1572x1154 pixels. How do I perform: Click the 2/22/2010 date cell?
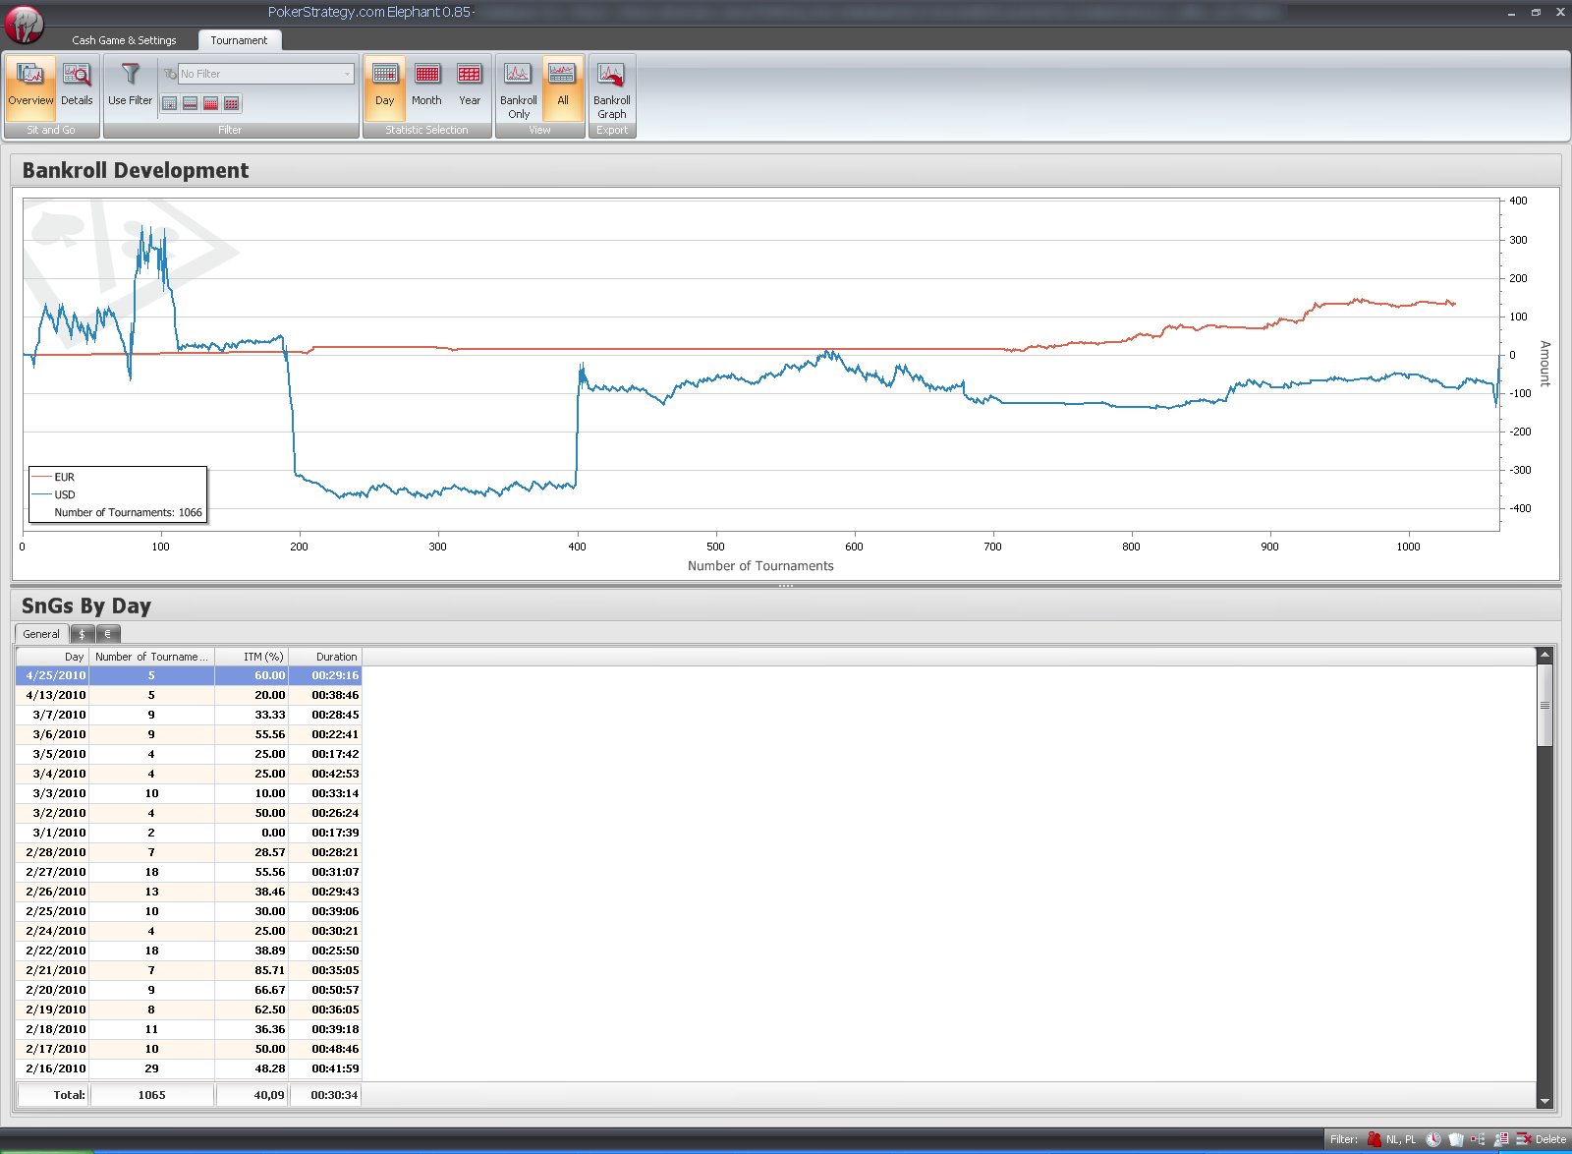coord(53,951)
